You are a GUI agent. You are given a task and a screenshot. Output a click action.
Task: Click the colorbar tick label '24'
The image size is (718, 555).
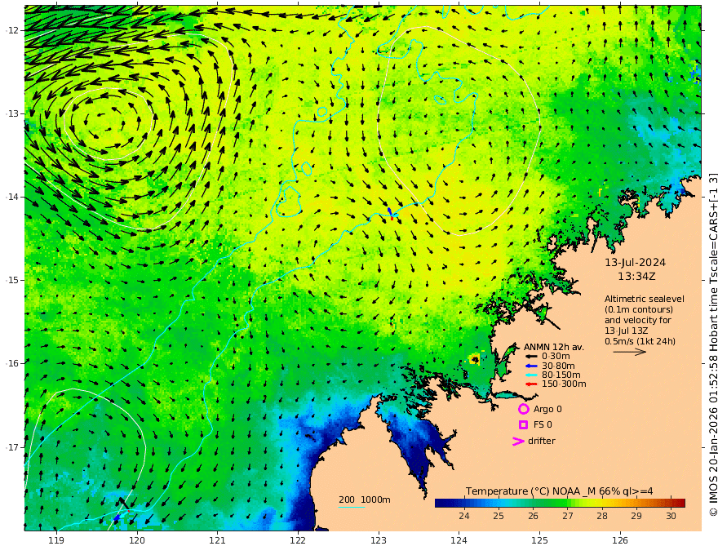(464, 516)
